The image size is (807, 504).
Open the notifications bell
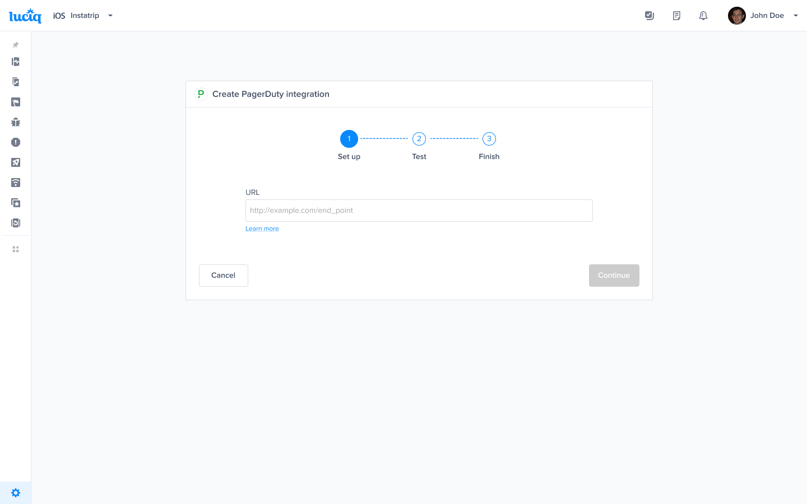(x=703, y=16)
